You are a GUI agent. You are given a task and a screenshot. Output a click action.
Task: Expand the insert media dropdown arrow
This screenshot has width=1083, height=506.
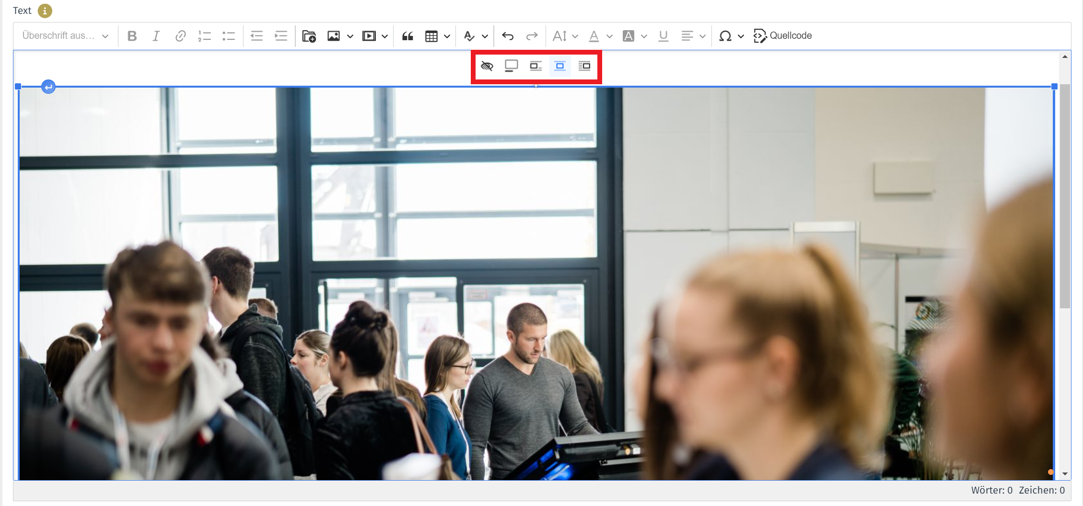[384, 36]
